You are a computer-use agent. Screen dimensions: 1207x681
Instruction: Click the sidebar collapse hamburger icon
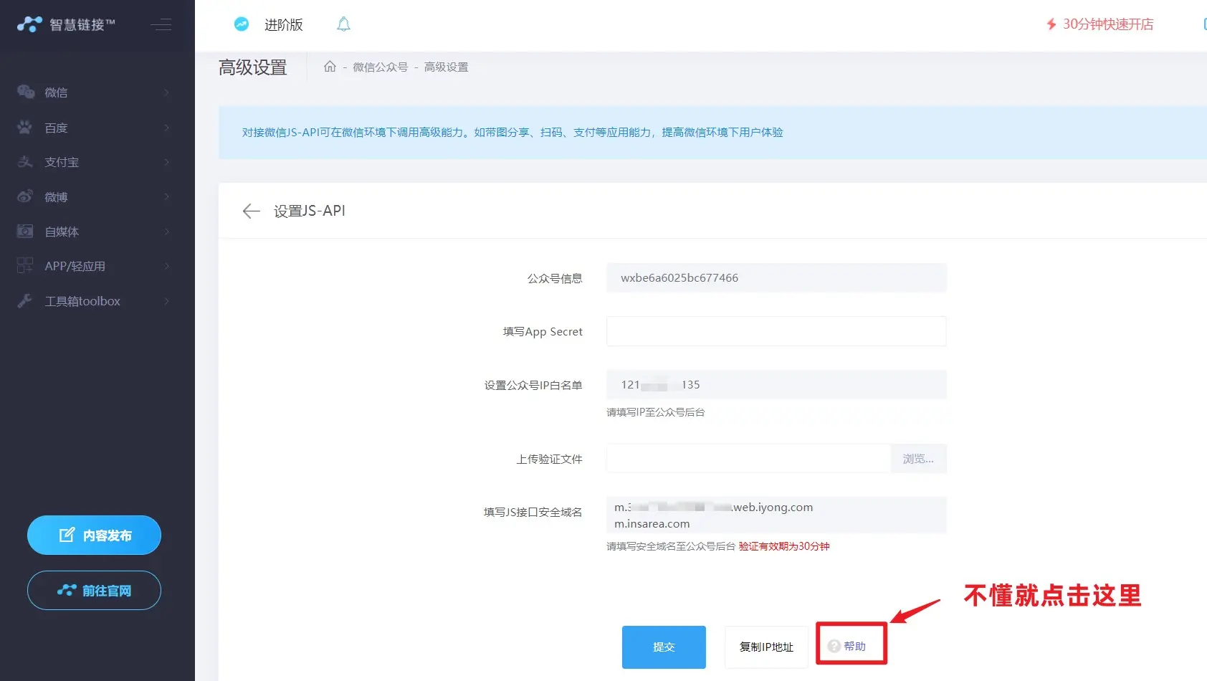[x=161, y=25]
